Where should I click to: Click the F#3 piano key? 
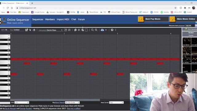point(5,59)
